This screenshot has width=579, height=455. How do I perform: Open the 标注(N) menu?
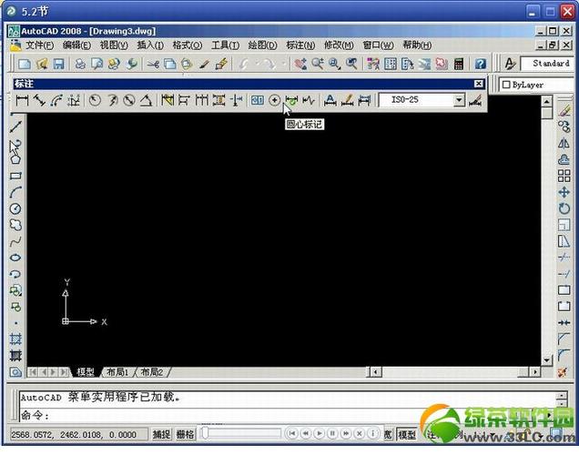[x=300, y=45]
